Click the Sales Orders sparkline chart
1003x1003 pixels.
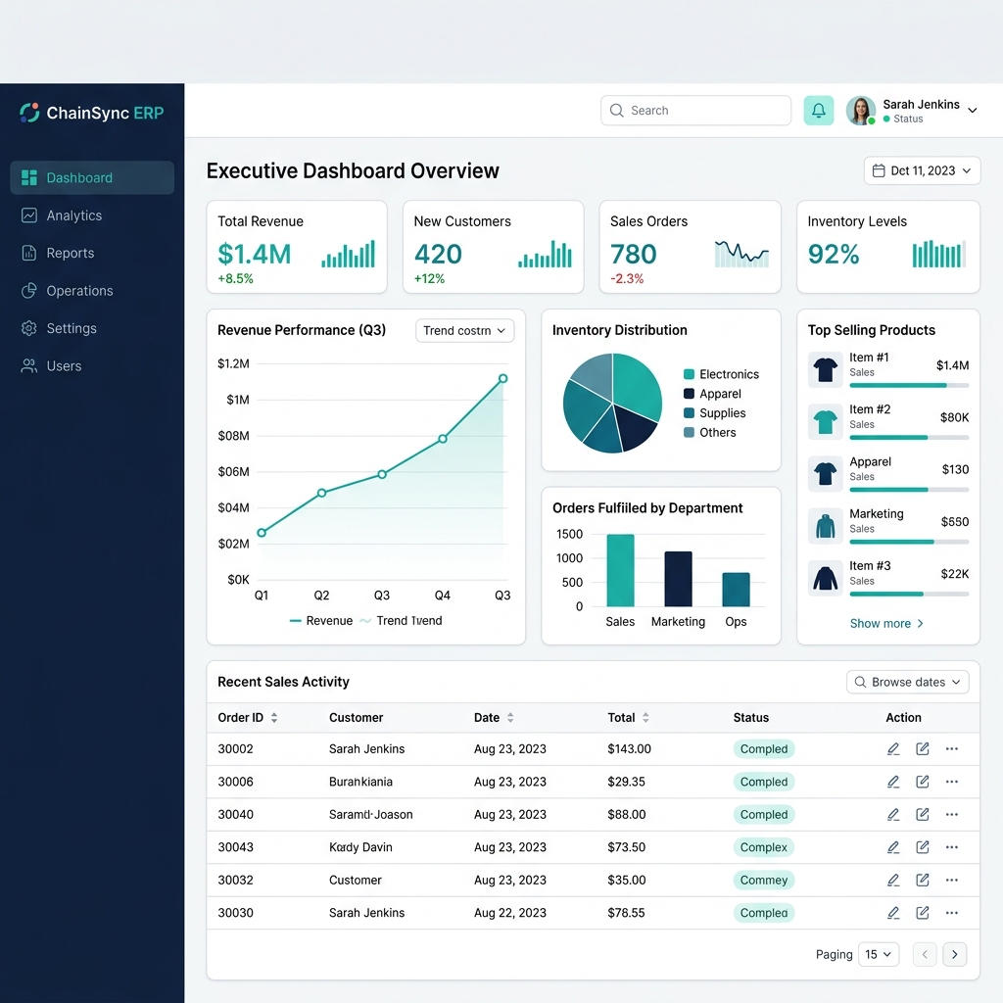pos(741,254)
